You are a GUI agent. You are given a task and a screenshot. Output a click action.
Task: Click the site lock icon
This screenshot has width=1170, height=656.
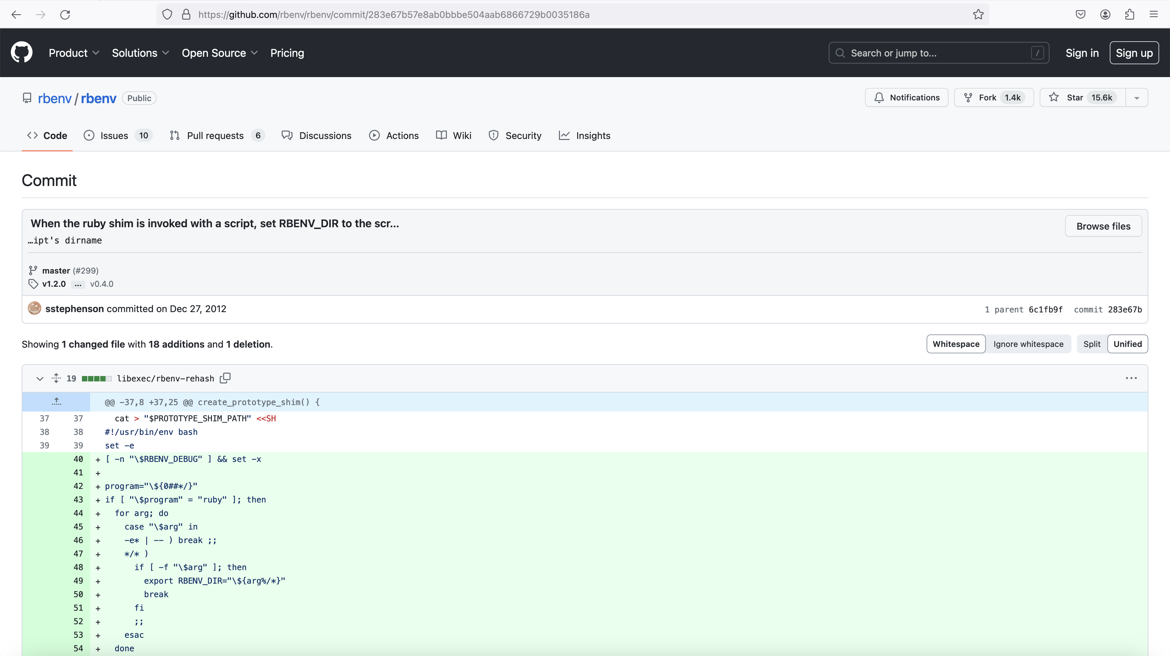186,15
